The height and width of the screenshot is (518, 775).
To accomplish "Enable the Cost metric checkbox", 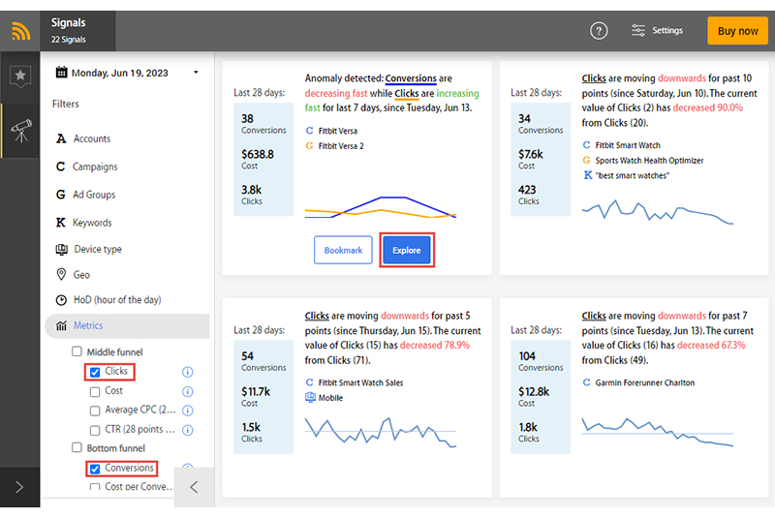I will pos(95,392).
